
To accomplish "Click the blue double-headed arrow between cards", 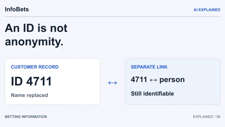I will point(113,83).
